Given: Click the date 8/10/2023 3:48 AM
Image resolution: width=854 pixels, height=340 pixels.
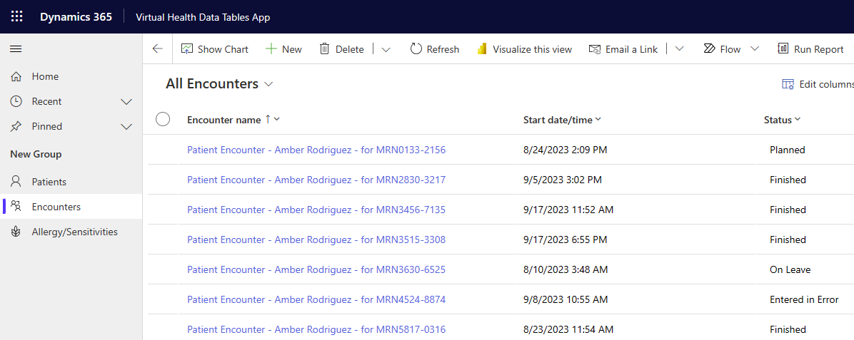Looking at the screenshot, I should pos(566,269).
